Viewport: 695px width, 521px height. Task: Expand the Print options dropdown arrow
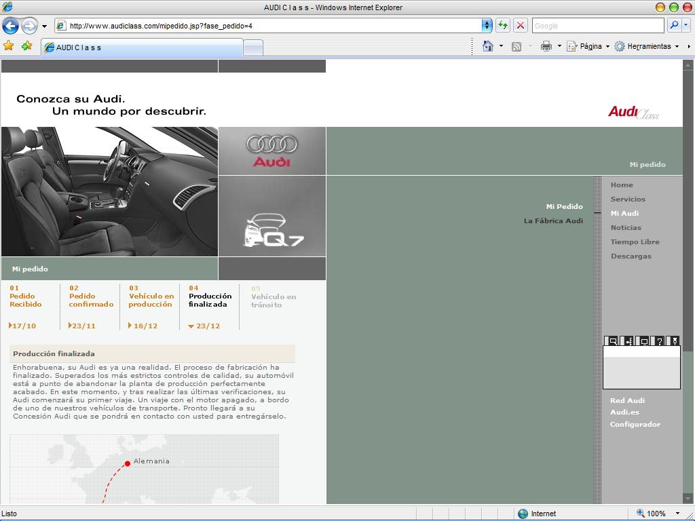tap(559, 46)
